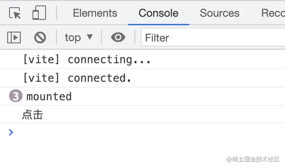Click the repeat count badge 3

[16, 96]
